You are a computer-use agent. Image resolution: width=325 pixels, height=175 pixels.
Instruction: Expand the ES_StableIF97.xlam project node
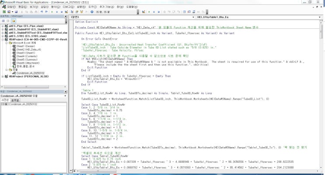3,29
